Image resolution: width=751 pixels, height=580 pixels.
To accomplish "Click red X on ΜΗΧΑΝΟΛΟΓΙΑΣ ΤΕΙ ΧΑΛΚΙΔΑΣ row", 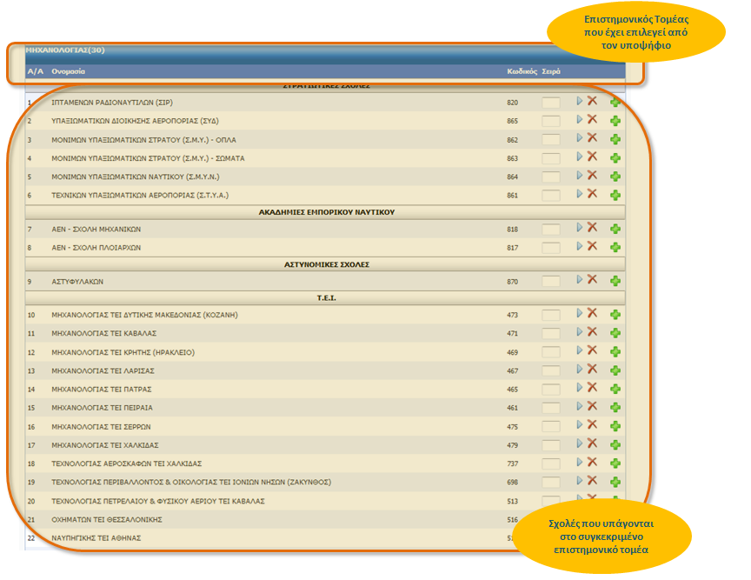I will (x=593, y=443).
